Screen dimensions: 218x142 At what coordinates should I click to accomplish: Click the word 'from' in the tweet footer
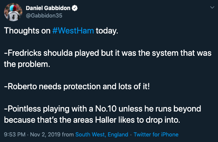pyautogui.click(x=68, y=135)
